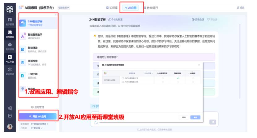The width and height of the screenshot is (257, 138).
Task: Open 我的资源 in the left sidebar
Action: pos(10,46)
